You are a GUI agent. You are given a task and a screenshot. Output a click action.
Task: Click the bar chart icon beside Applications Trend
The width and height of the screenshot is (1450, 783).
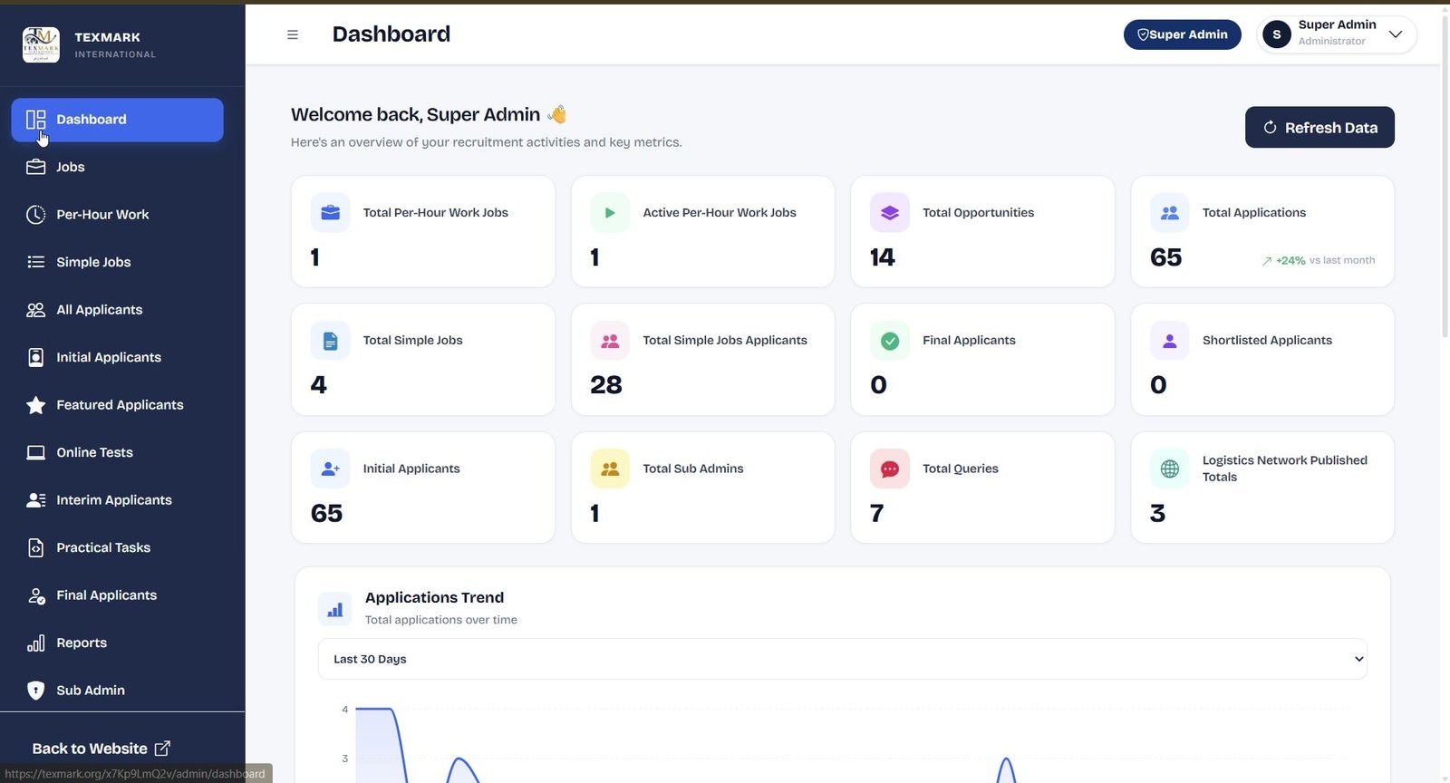(x=335, y=609)
